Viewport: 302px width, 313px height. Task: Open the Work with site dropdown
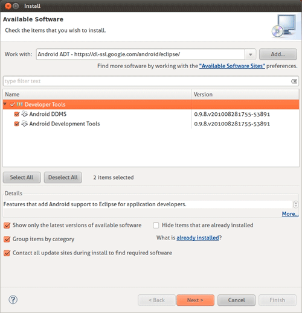click(251, 54)
